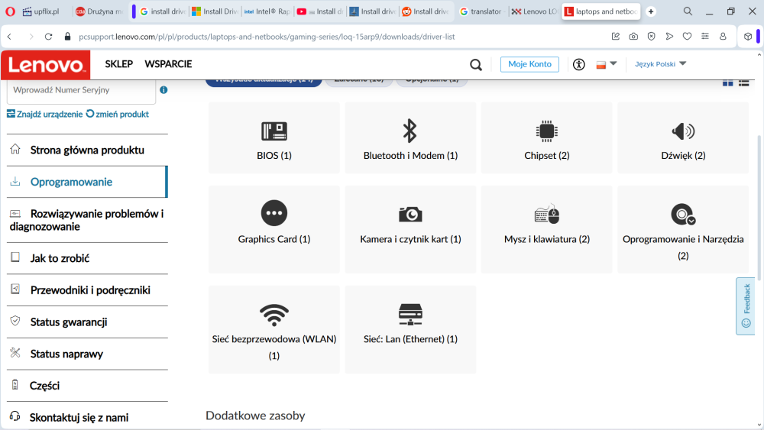The image size is (764, 430).
Task: Switch to list view layout
Action: pyautogui.click(x=743, y=82)
